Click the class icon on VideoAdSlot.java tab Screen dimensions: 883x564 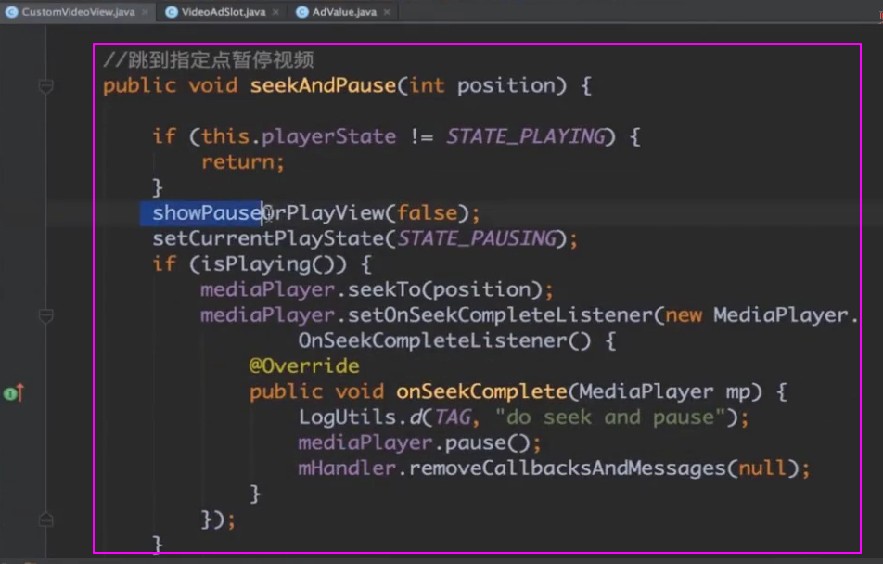pos(172,12)
